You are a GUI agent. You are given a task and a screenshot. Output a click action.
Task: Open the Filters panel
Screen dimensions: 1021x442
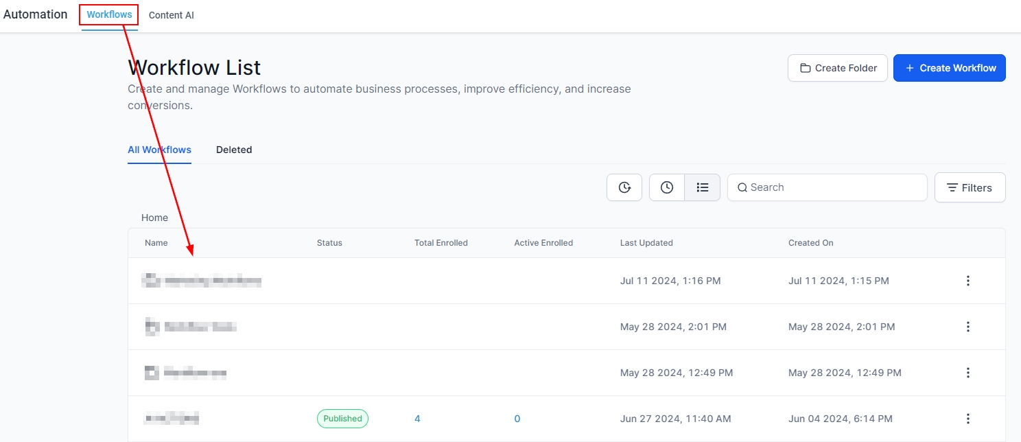(970, 187)
